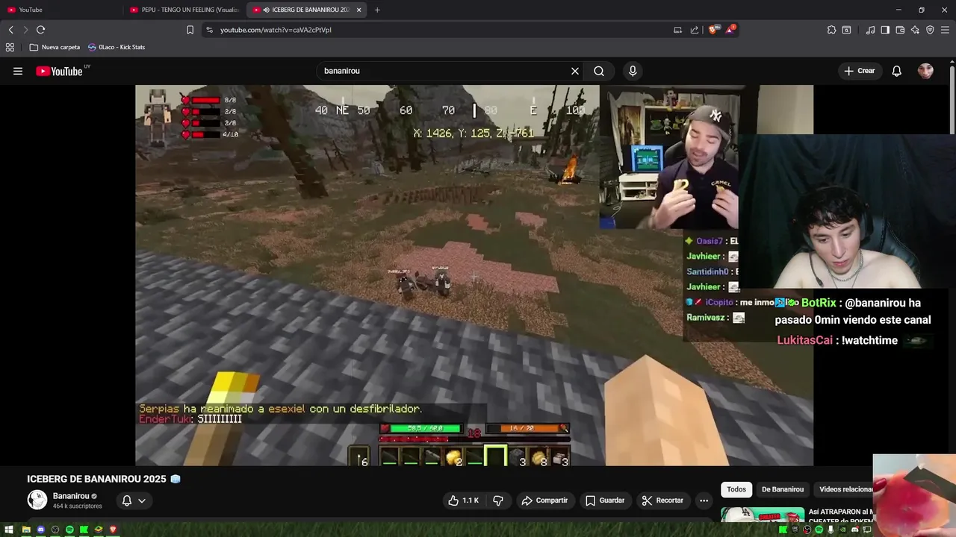
Task: Switch to the YouTube tab
Action: (60, 10)
